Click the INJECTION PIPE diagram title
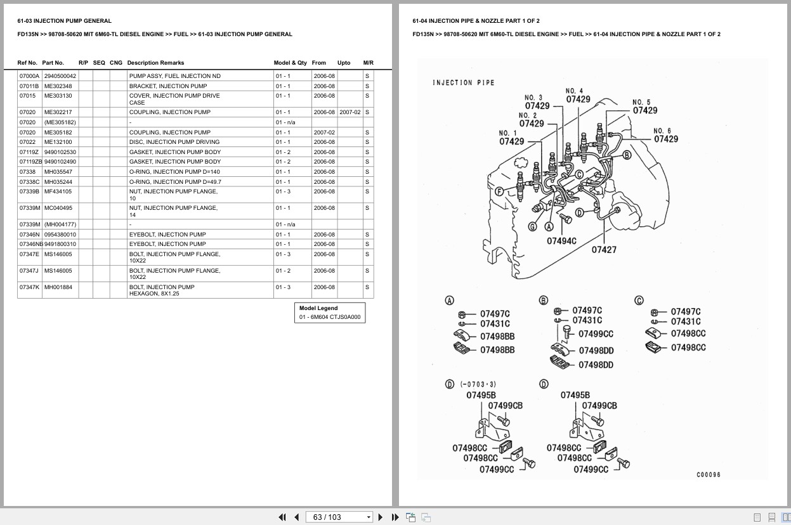791x525 pixels. [463, 82]
